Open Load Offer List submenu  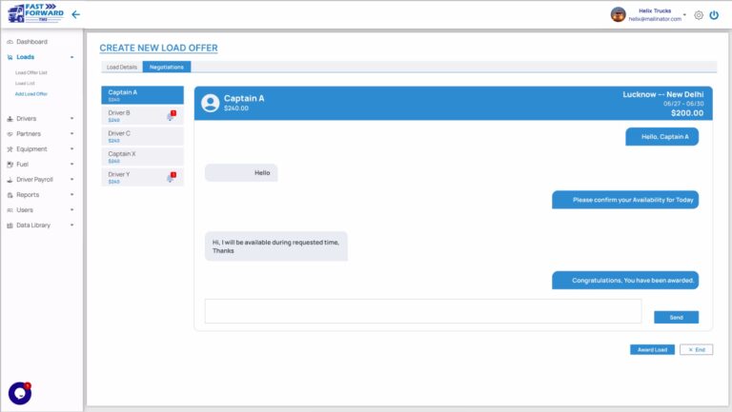[x=31, y=72]
